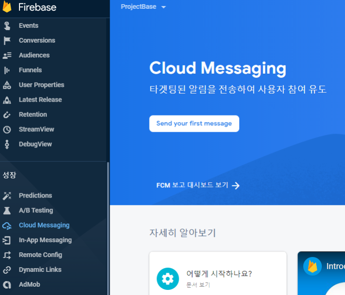Click the Firebase logo in Intro video card

312,266
